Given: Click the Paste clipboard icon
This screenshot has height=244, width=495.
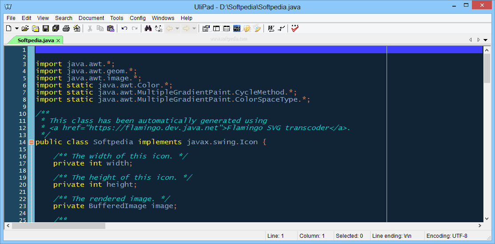Looking at the screenshot, I should pos(110,28).
